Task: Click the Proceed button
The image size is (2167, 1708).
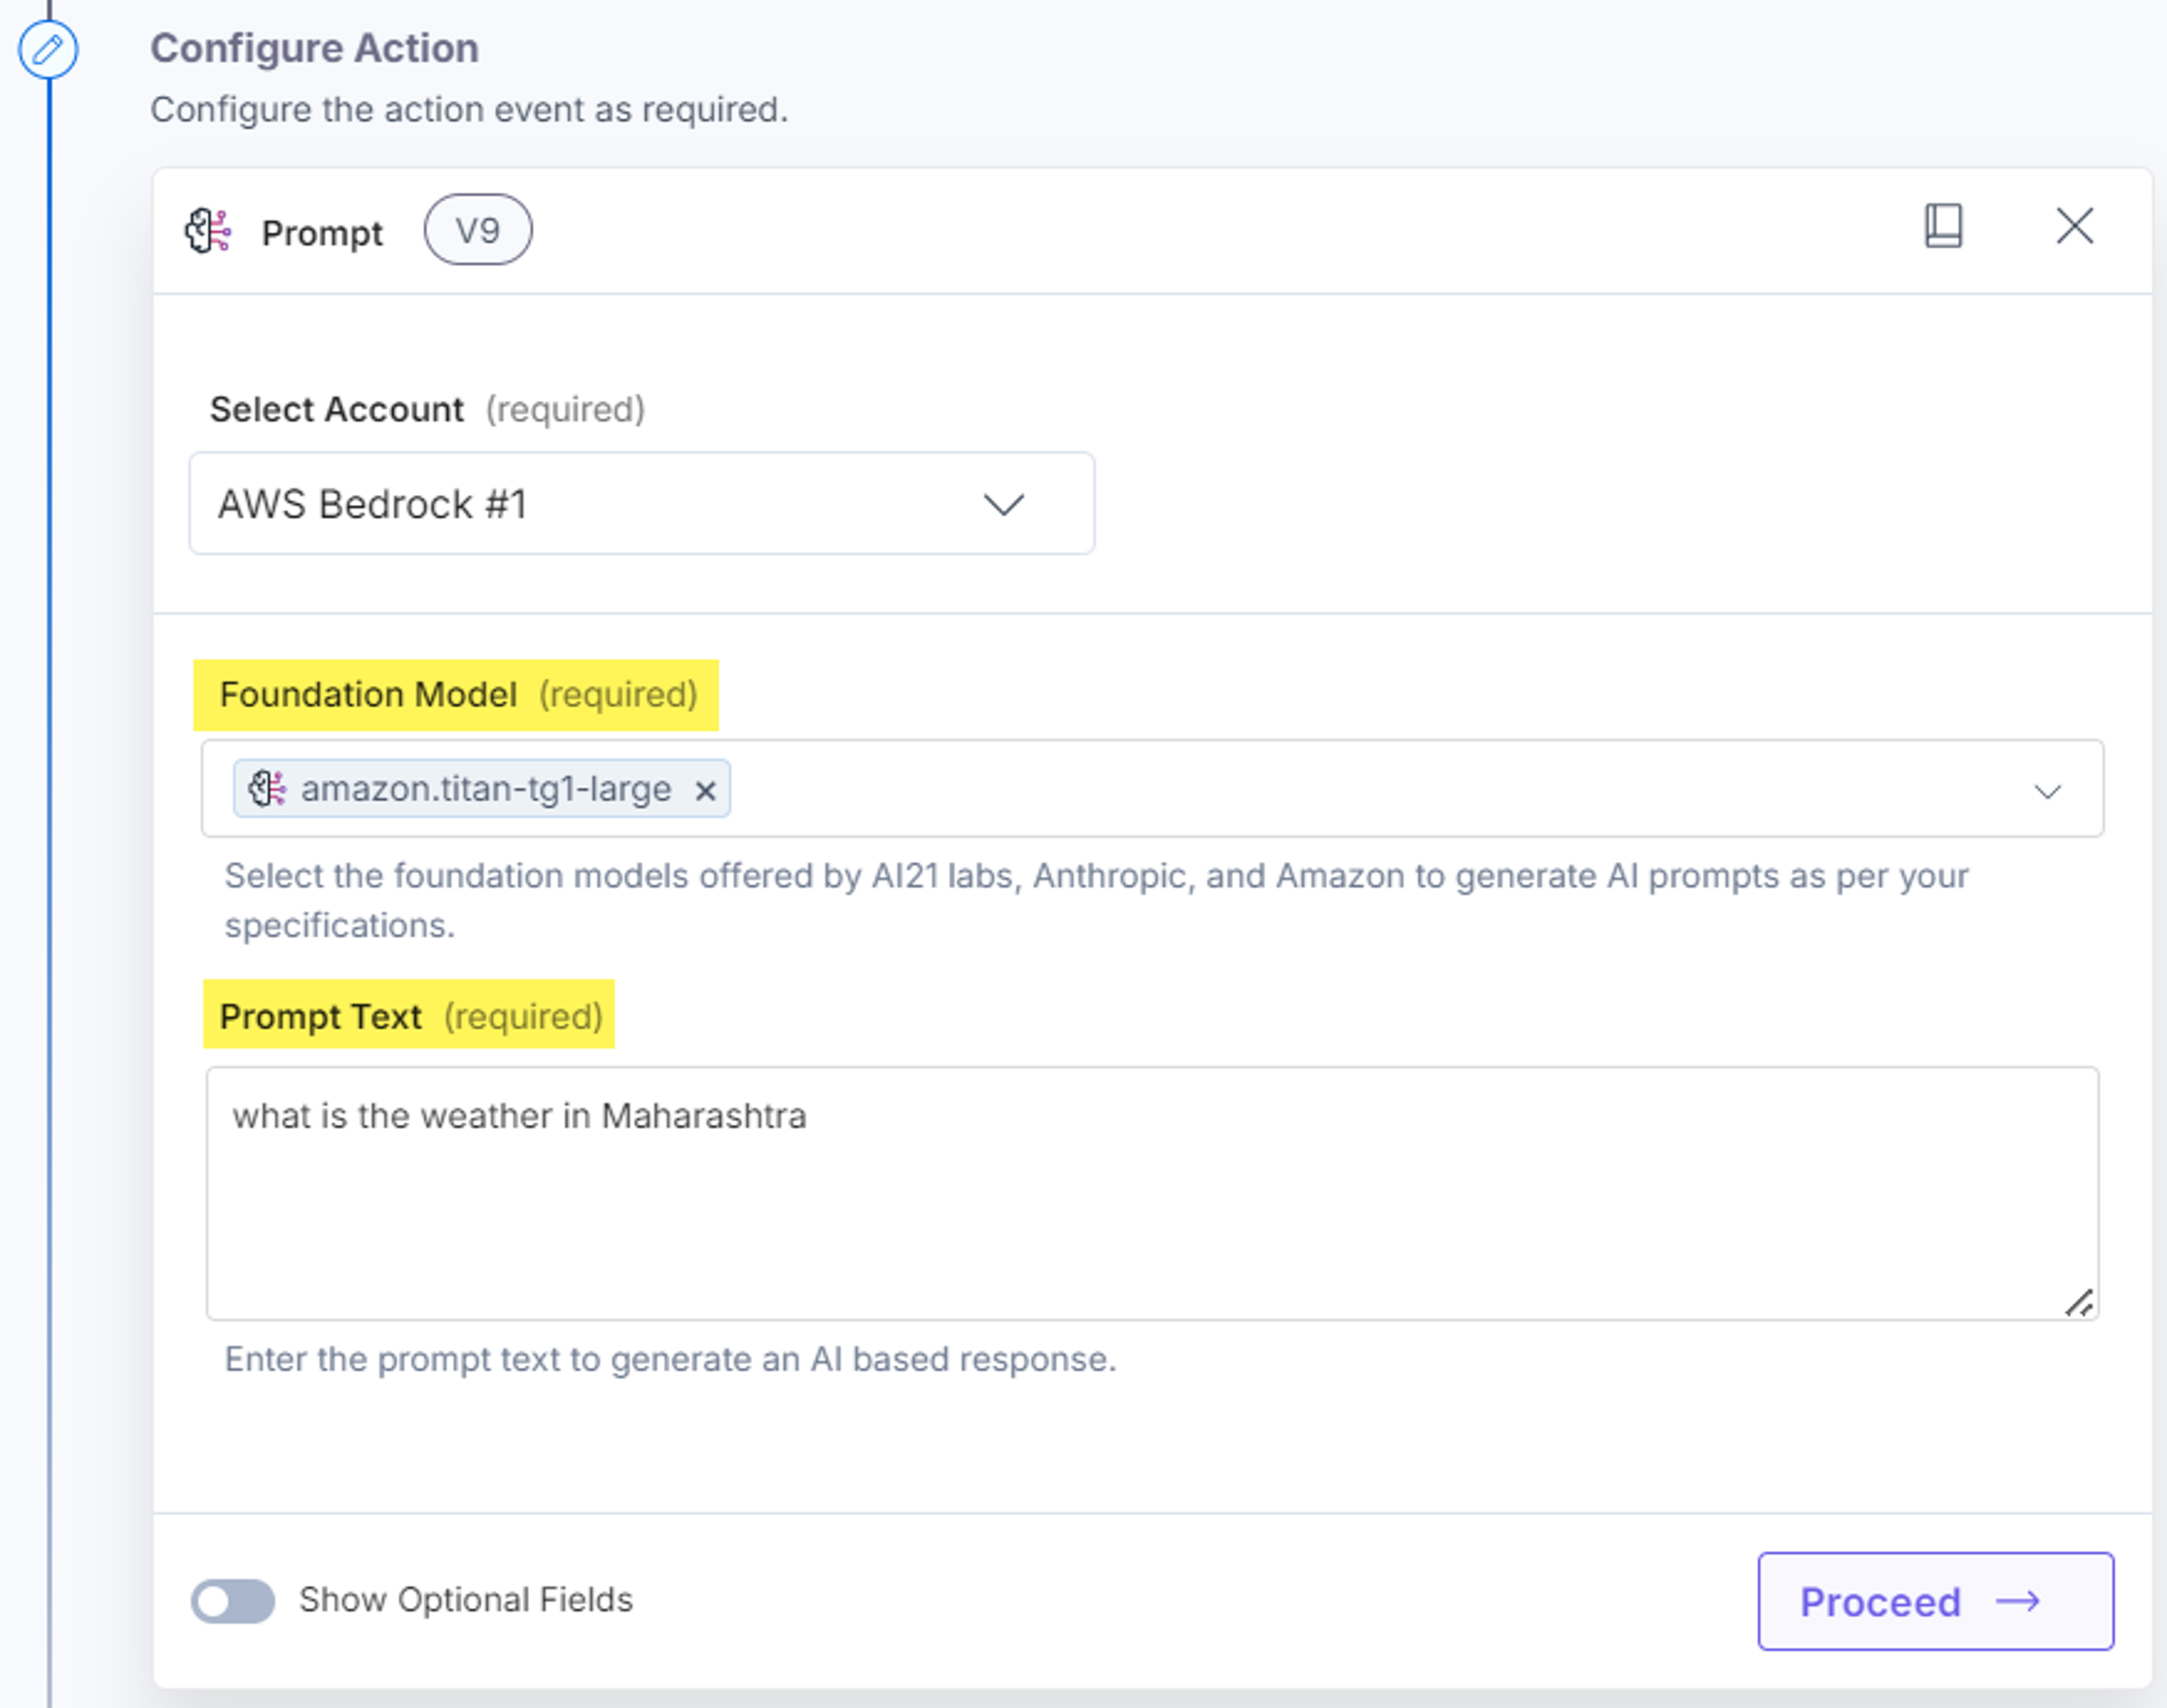Action: (1935, 1601)
